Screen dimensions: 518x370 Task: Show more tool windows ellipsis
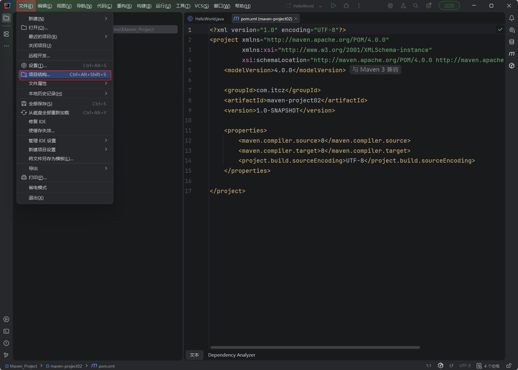pyautogui.click(x=6, y=46)
